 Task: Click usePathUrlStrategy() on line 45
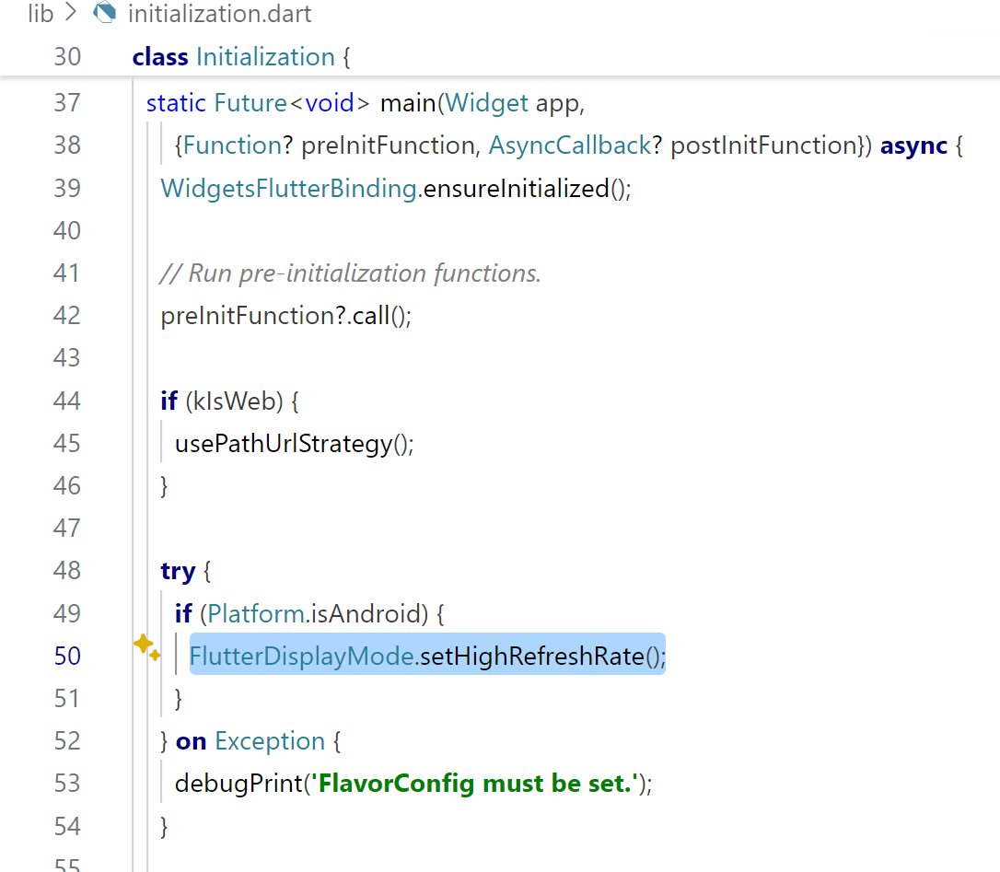click(294, 443)
